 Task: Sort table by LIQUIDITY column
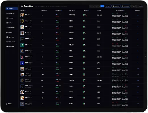[58, 10]
